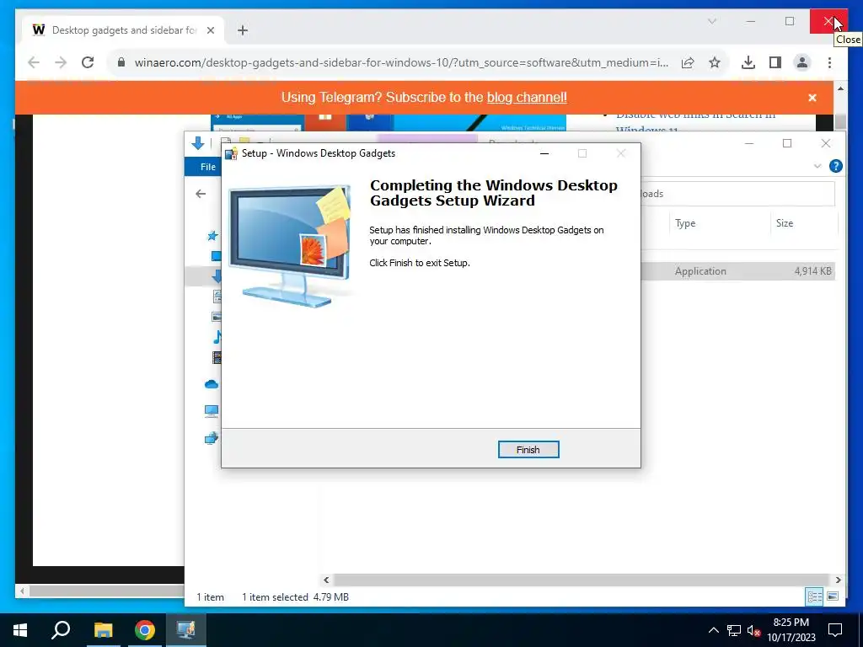Close the Desktop gadgets and sidebar tab
863x647 pixels.
pyautogui.click(x=210, y=30)
